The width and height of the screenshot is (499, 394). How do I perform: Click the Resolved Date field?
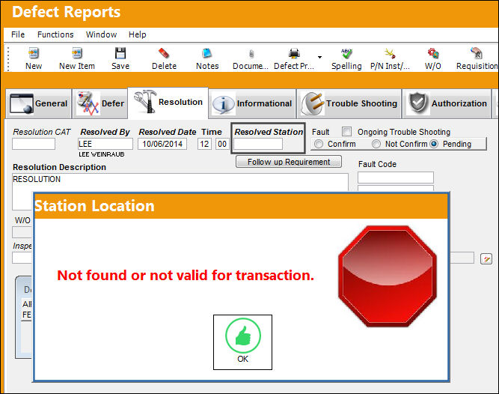(162, 144)
